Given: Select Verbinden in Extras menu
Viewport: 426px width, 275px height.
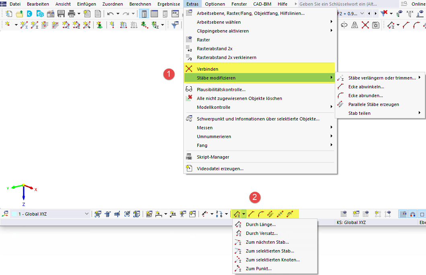Looking at the screenshot, I should 260,69.
